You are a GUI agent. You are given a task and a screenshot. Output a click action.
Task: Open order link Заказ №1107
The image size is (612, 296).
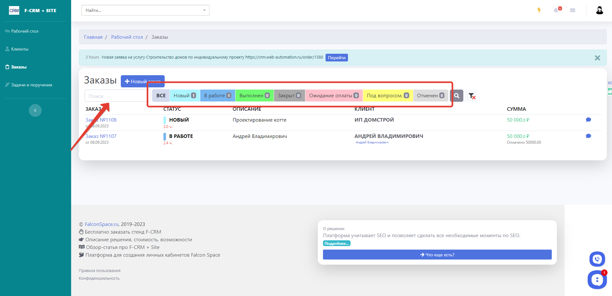(x=101, y=136)
